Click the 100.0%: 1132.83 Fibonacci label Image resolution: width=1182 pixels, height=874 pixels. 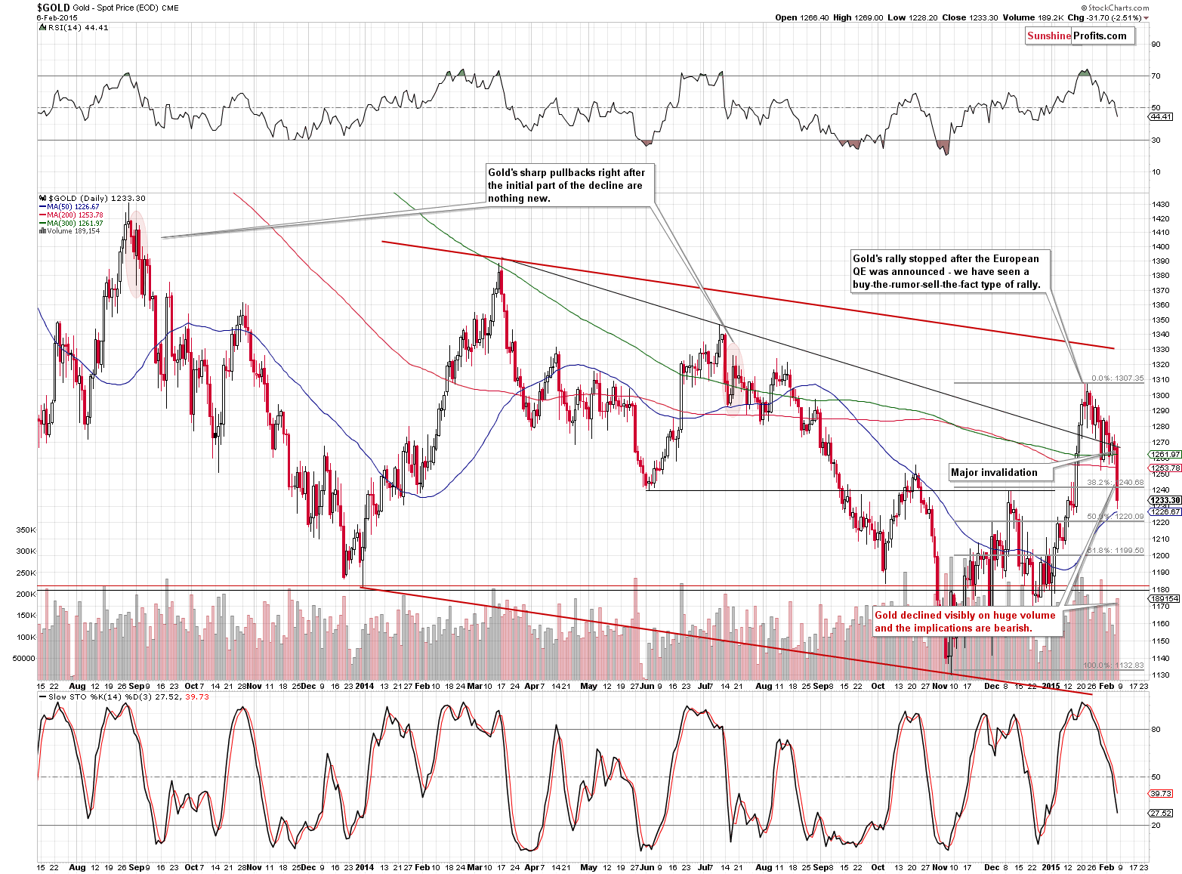coord(1113,666)
